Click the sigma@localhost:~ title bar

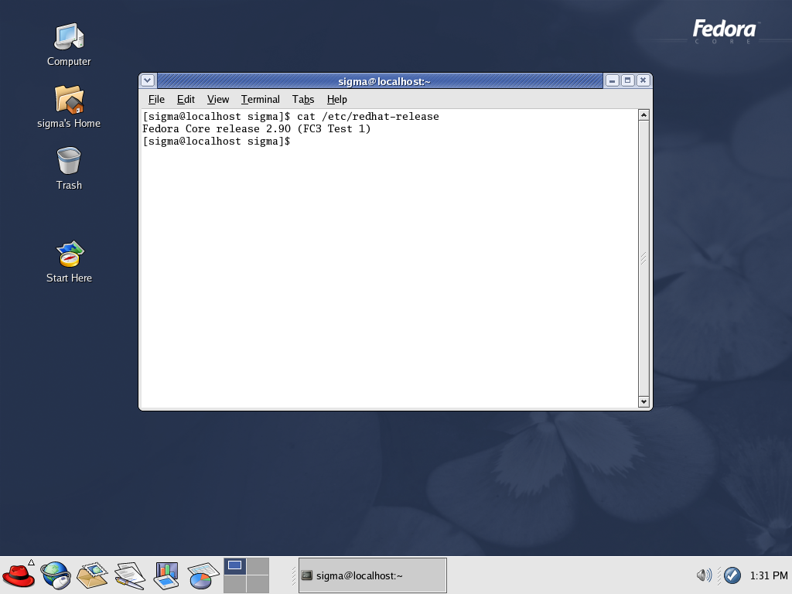[381, 80]
